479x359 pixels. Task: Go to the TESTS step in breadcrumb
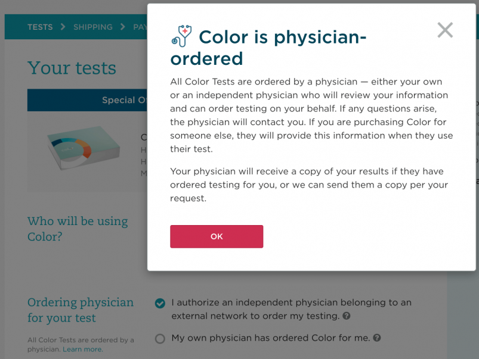(40, 27)
